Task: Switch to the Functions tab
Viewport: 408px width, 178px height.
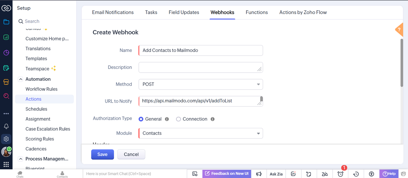Action: click(x=257, y=13)
